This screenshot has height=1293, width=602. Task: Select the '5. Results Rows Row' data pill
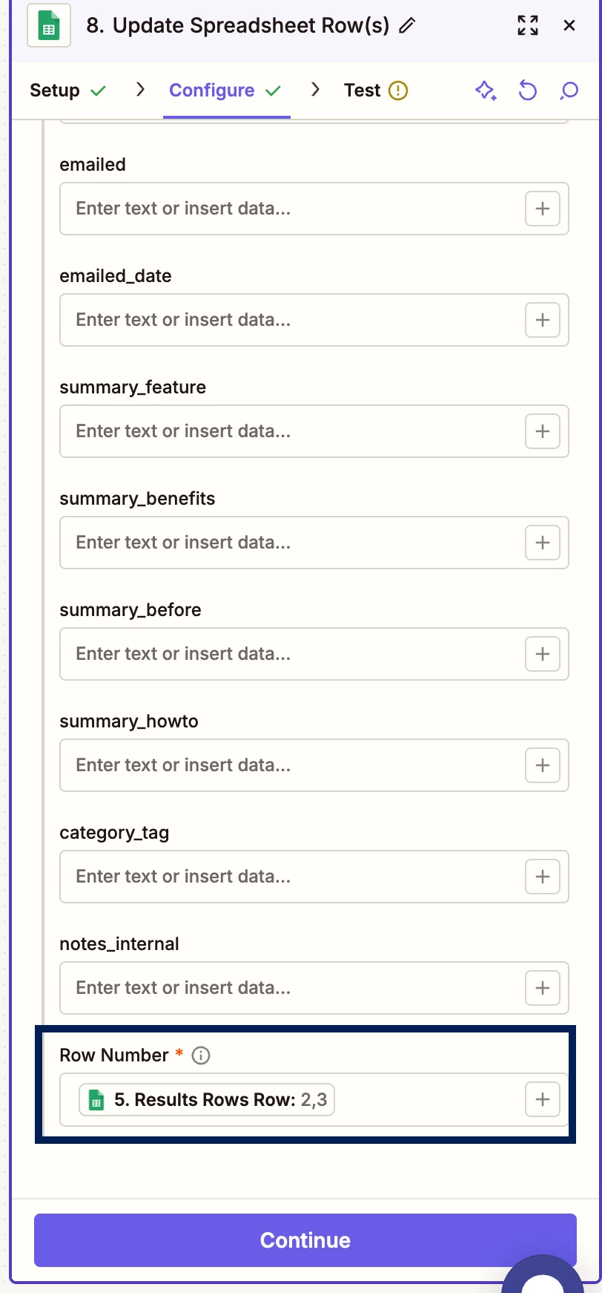pyautogui.click(x=207, y=1099)
